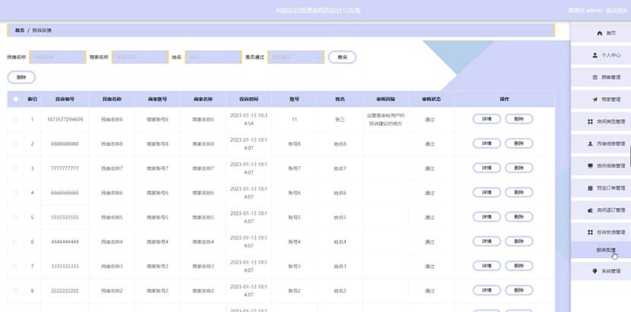Click the 投诉编号 column header
The width and height of the screenshot is (631, 312).
pyautogui.click(x=65, y=99)
